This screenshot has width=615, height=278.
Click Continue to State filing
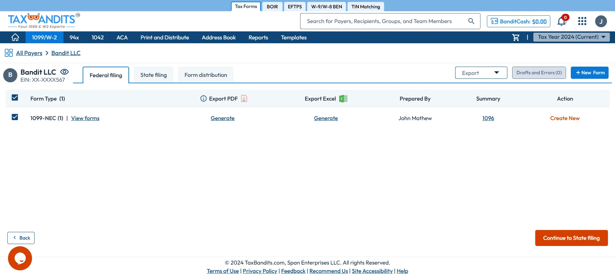click(x=571, y=238)
